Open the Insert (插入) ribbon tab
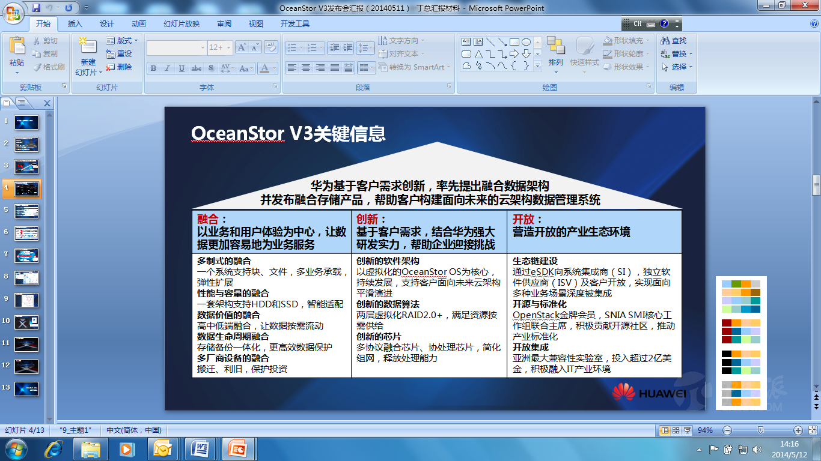Image resolution: width=821 pixels, height=461 pixels. click(75, 24)
